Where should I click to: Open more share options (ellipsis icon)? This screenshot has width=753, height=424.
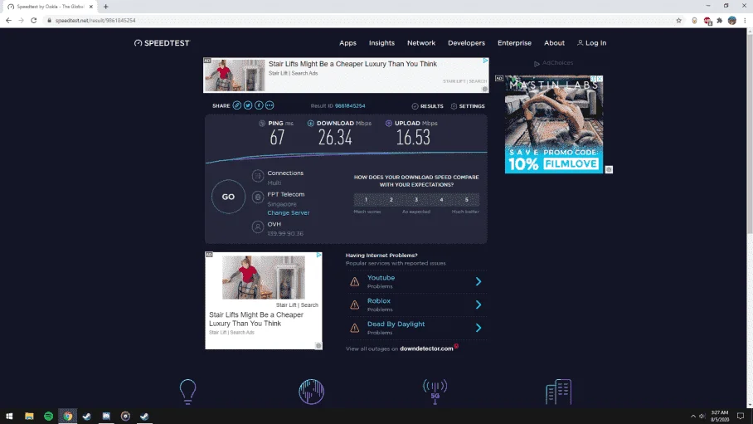[270, 105]
